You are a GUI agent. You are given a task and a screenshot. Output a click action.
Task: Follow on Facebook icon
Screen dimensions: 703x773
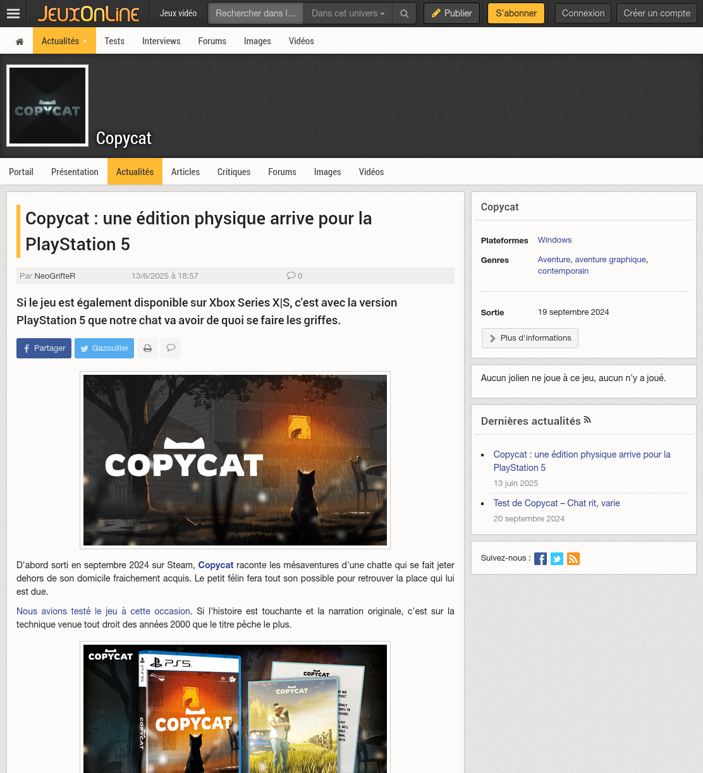541,559
